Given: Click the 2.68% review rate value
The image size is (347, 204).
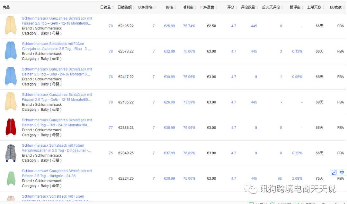Looking at the screenshot, I should point(297,178).
